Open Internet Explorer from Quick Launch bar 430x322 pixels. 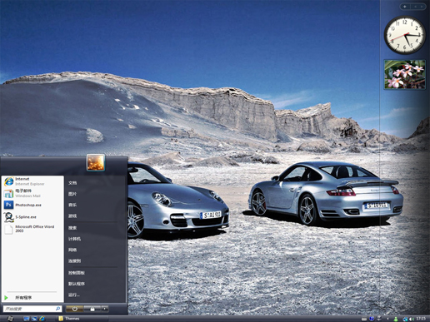point(42,319)
